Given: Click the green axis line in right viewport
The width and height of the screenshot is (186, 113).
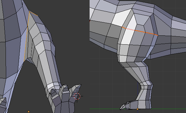Looking at the screenshot, I should [x=138, y=109].
